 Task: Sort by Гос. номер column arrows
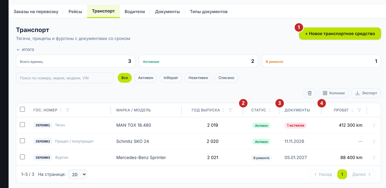click(61, 110)
